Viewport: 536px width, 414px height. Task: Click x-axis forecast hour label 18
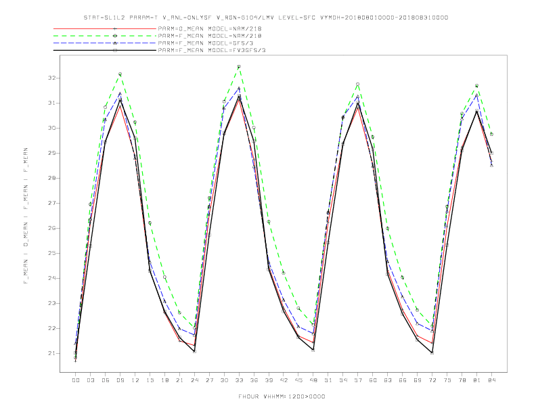point(164,380)
